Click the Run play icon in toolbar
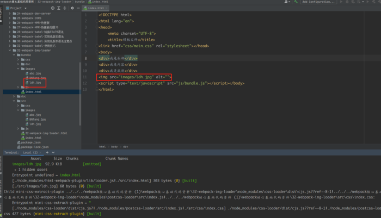Viewport: 381px width, 218px height. point(341,2)
